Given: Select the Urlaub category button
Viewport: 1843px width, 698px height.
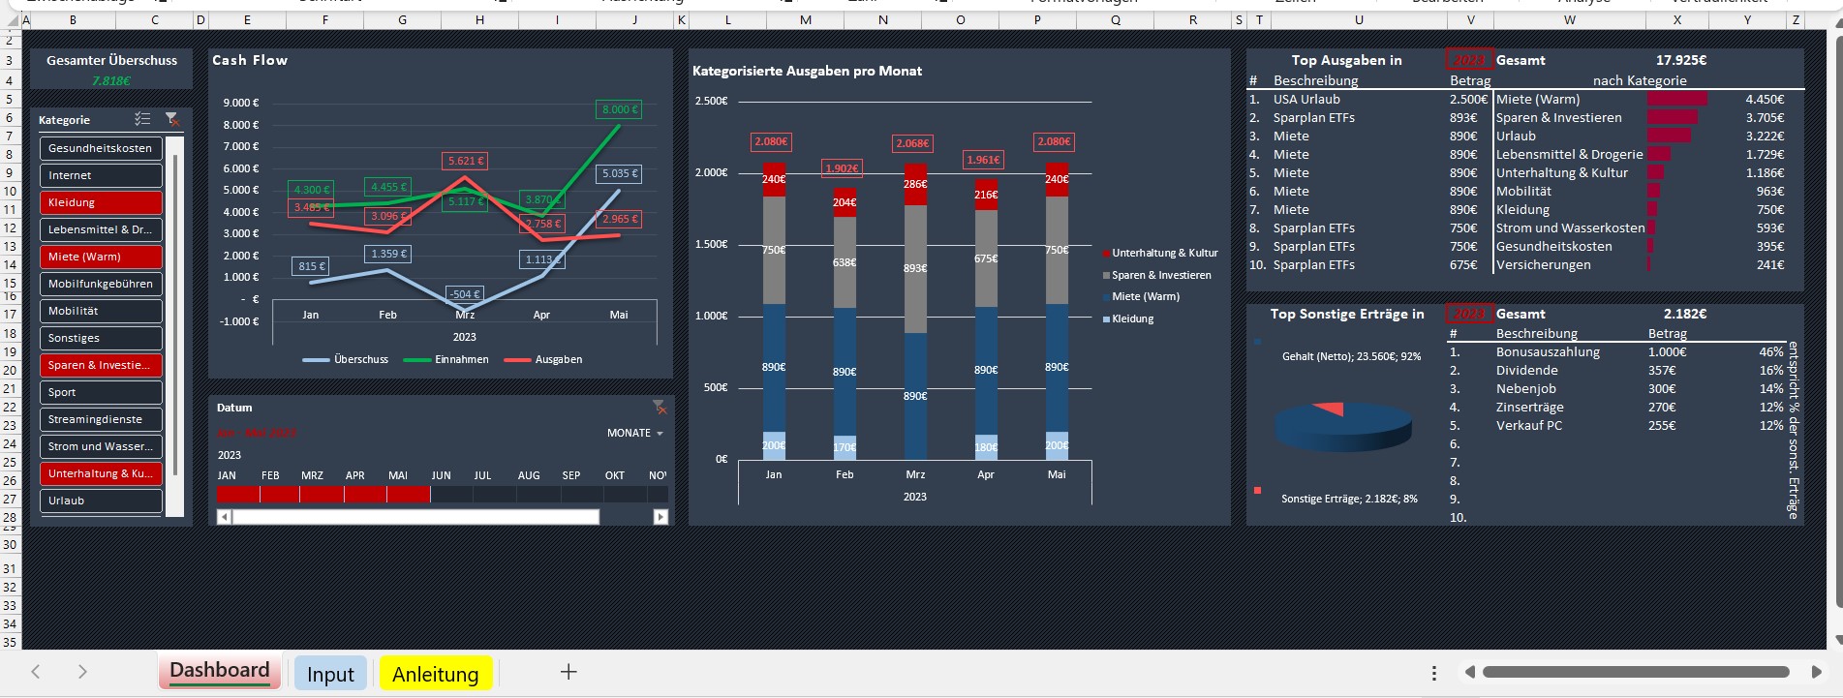Looking at the screenshot, I should 101,501.
